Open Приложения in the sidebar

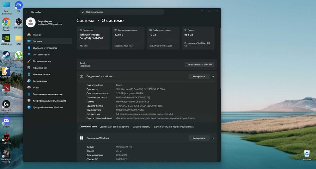pyautogui.click(x=49, y=68)
